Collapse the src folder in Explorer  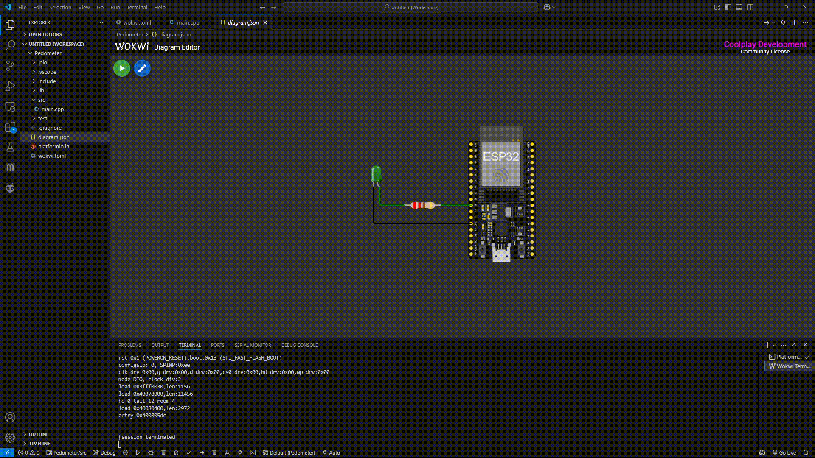[x=42, y=100]
